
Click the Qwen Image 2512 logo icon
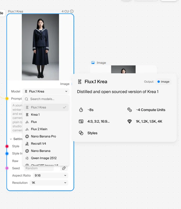(27, 158)
